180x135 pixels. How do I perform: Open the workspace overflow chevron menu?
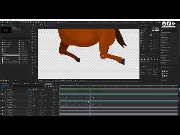[x=156, y=22]
